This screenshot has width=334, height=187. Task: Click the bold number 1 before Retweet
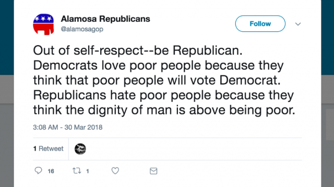(35, 149)
